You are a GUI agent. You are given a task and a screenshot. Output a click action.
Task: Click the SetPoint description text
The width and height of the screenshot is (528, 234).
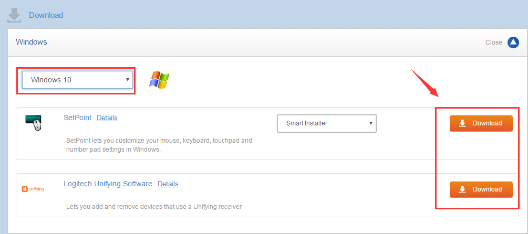coord(159,145)
